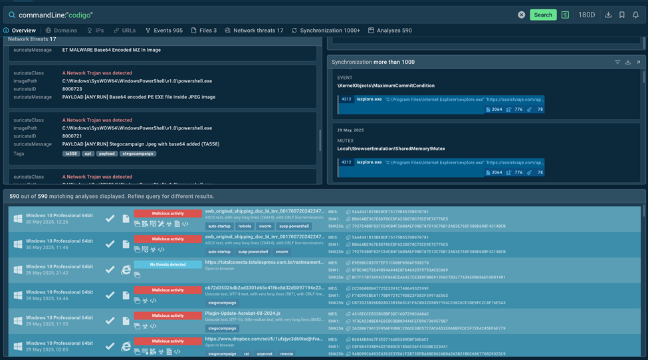This screenshot has height=360, width=648.
Task: Copy the MD5 of the totalconecta analysis
Action: [348, 263]
